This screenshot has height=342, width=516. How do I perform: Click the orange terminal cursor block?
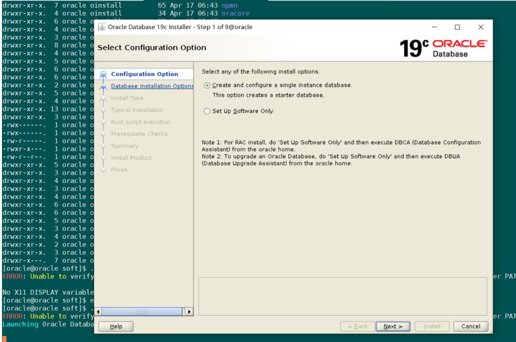tap(4, 339)
